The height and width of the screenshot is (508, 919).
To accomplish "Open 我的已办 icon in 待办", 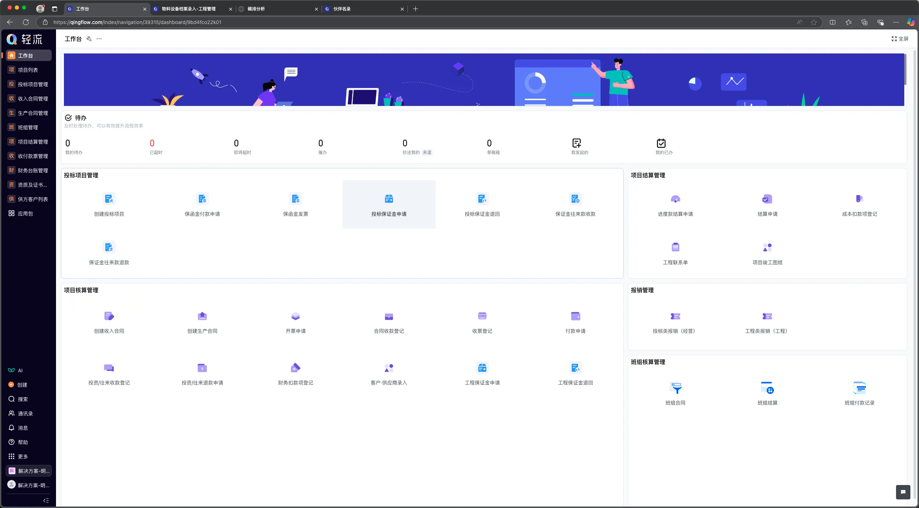I will click(661, 143).
